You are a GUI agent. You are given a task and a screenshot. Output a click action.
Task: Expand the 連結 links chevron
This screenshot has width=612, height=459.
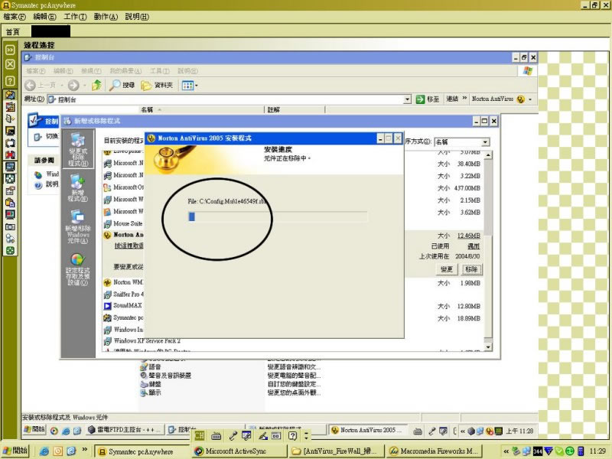[464, 98]
